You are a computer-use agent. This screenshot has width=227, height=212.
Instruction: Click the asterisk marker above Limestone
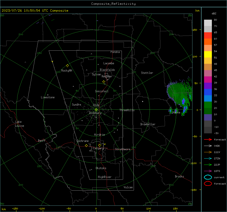[x=48, y=95]
